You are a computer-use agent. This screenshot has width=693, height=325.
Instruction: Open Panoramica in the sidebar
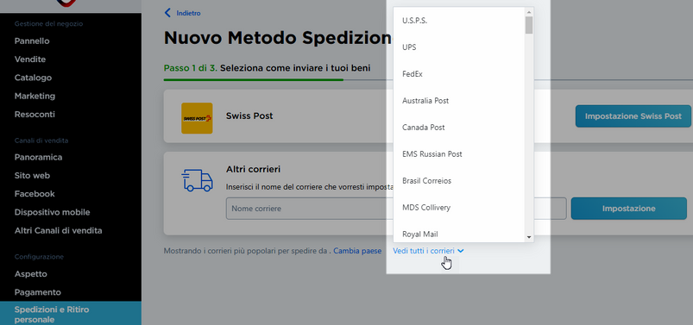tap(39, 157)
